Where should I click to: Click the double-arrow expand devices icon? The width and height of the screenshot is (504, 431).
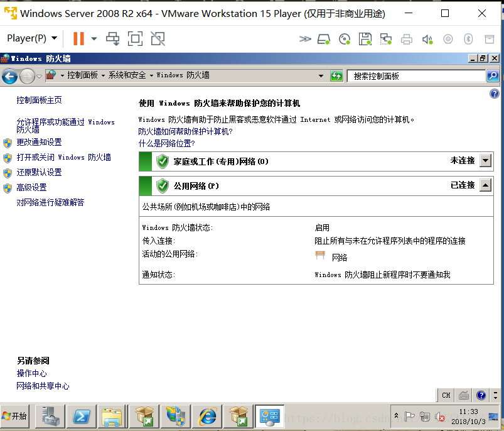[305, 39]
